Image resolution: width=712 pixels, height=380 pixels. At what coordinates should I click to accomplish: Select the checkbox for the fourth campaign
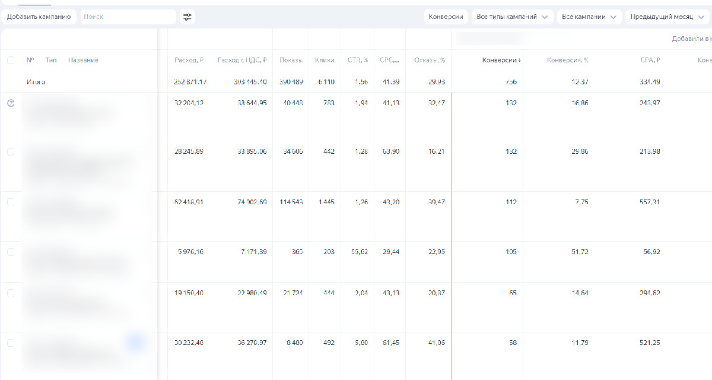click(11, 252)
